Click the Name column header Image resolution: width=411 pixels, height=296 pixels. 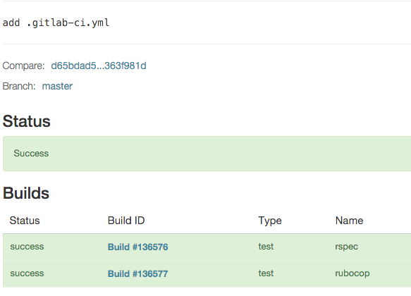click(x=350, y=221)
